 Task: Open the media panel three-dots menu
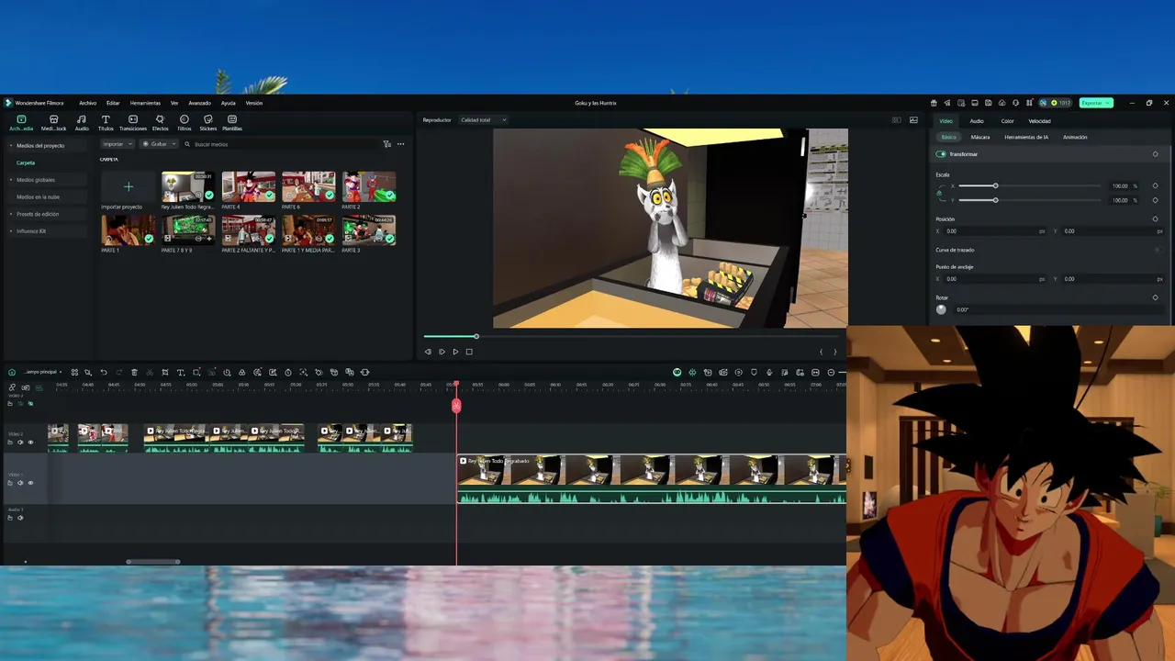point(400,144)
